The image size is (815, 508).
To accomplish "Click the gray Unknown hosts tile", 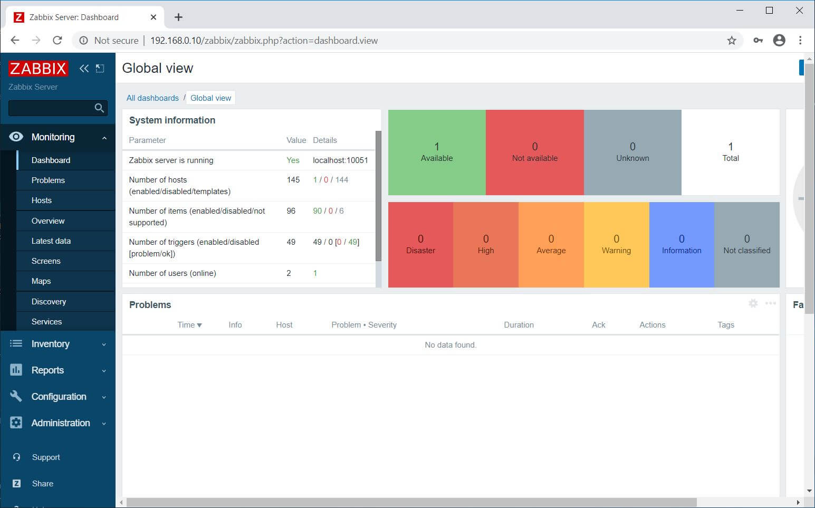I will point(632,152).
